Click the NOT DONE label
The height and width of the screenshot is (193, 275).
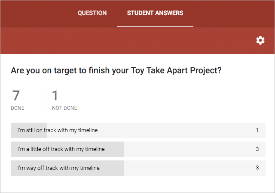pyautogui.click(x=64, y=108)
